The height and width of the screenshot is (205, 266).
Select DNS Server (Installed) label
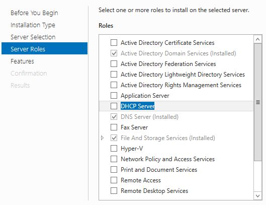tap(149, 117)
